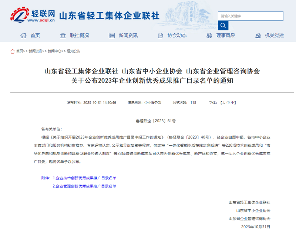Open attachment 2.企业管理创新优秀成果推广目录名单

84,186
